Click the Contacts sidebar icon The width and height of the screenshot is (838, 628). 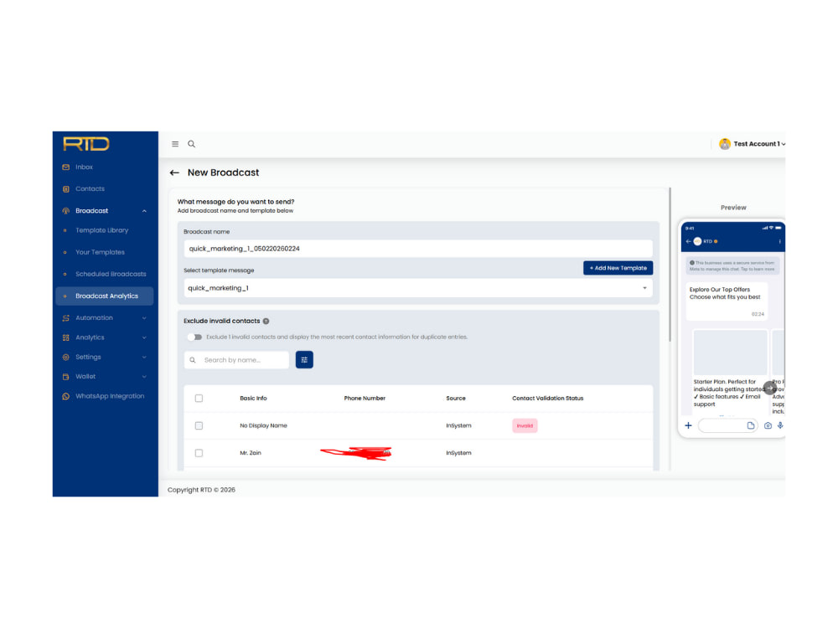[x=65, y=189]
